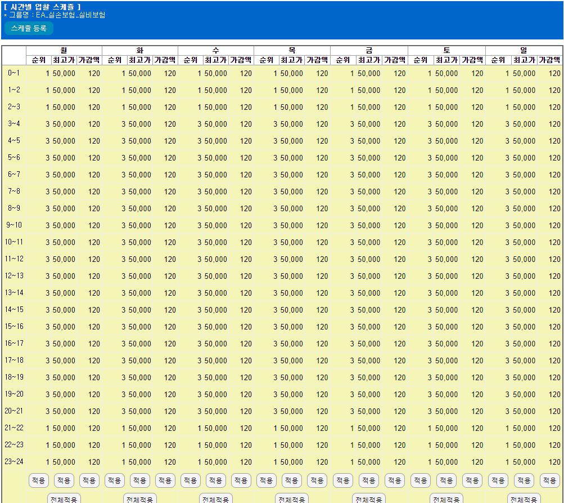Click the 0~1 time slot label

coord(14,73)
